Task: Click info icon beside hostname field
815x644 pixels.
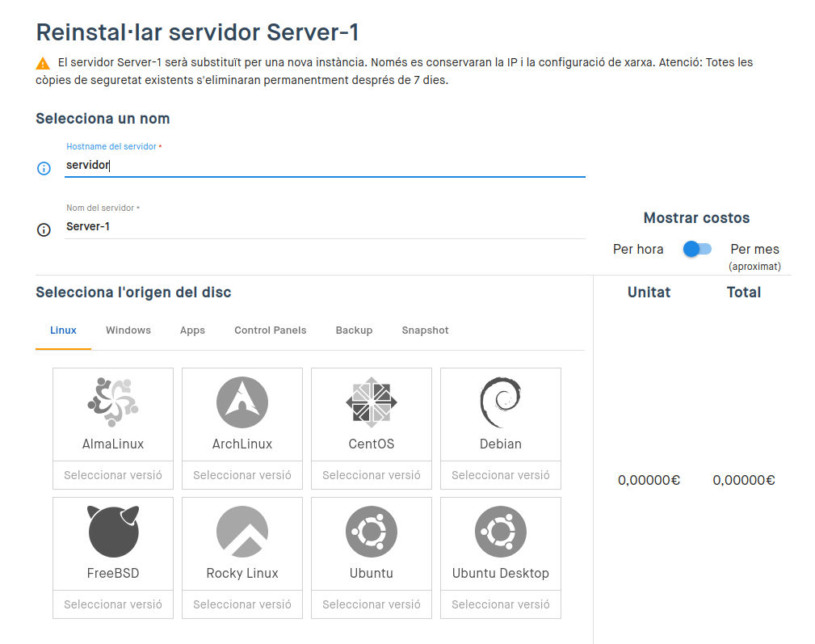Action: 44,169
